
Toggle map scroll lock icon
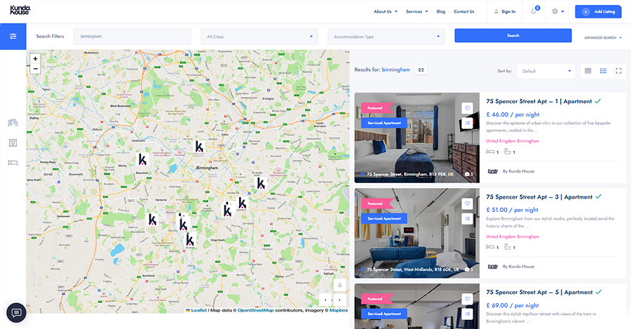point(339,285)
